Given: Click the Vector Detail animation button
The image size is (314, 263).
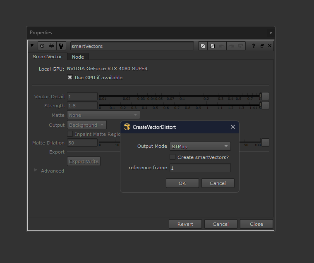Looking at the screenshot, I should pos(265,96).
